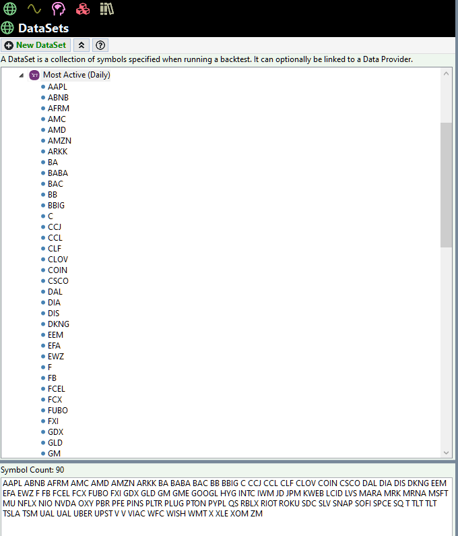Select the CCL symbol
This screenshot has width=458, height=536.
point(55,237)
